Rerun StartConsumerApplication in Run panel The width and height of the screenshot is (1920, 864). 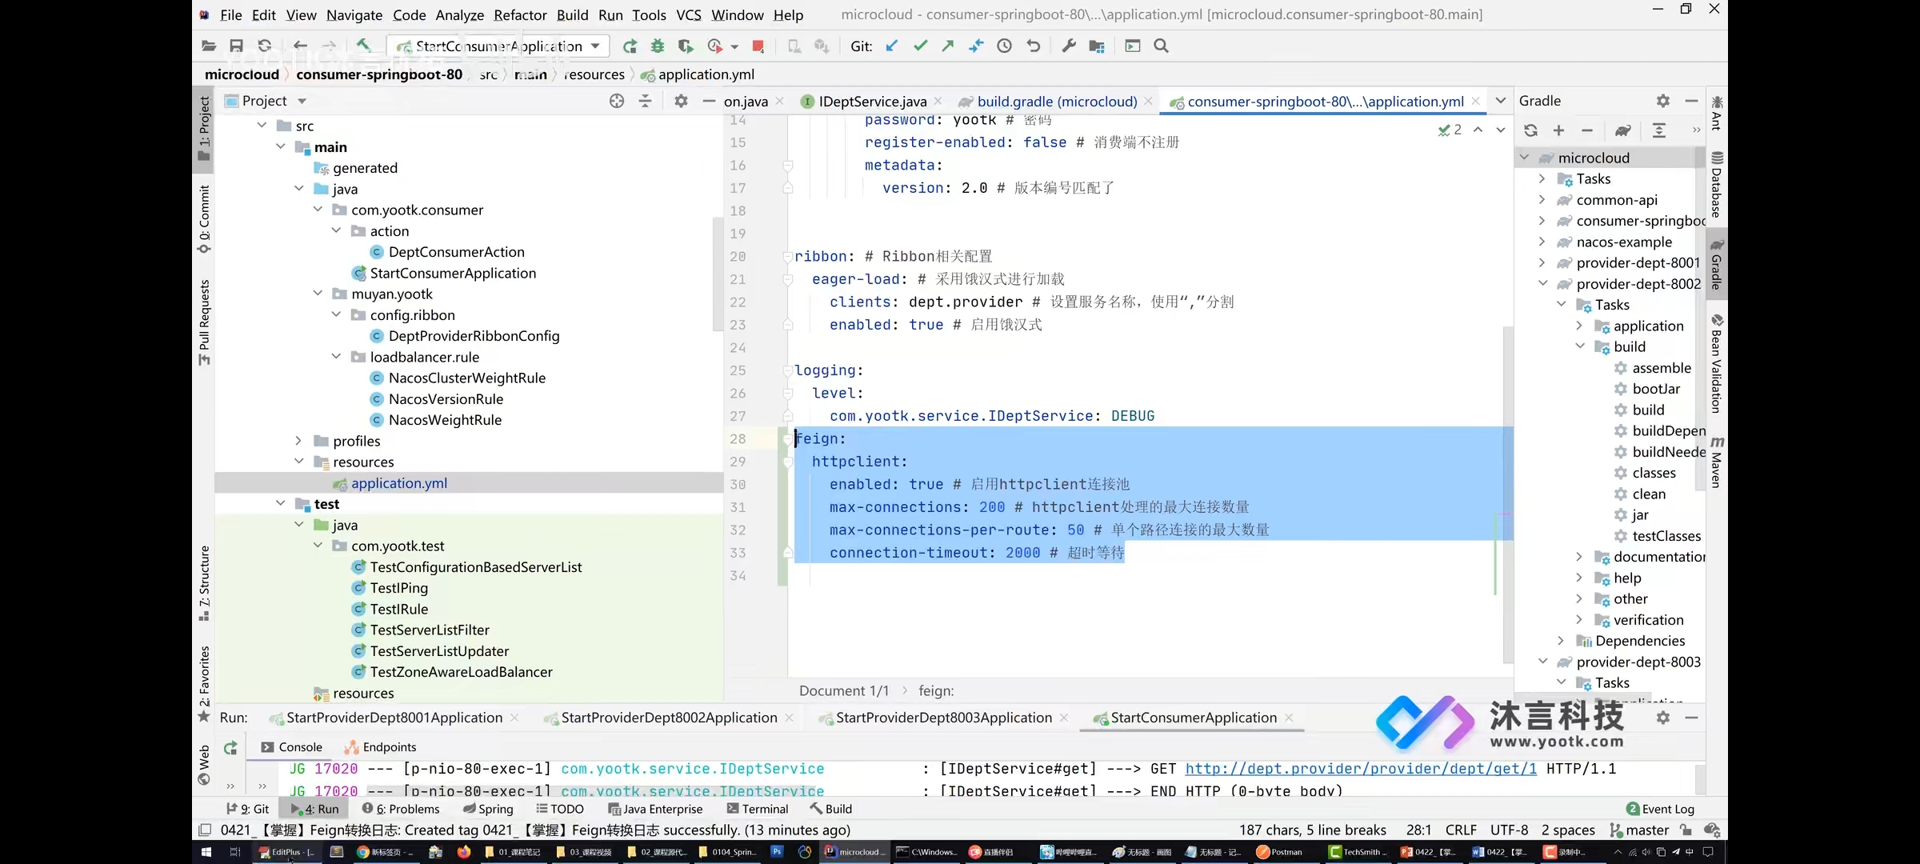[x=230, y=747]
